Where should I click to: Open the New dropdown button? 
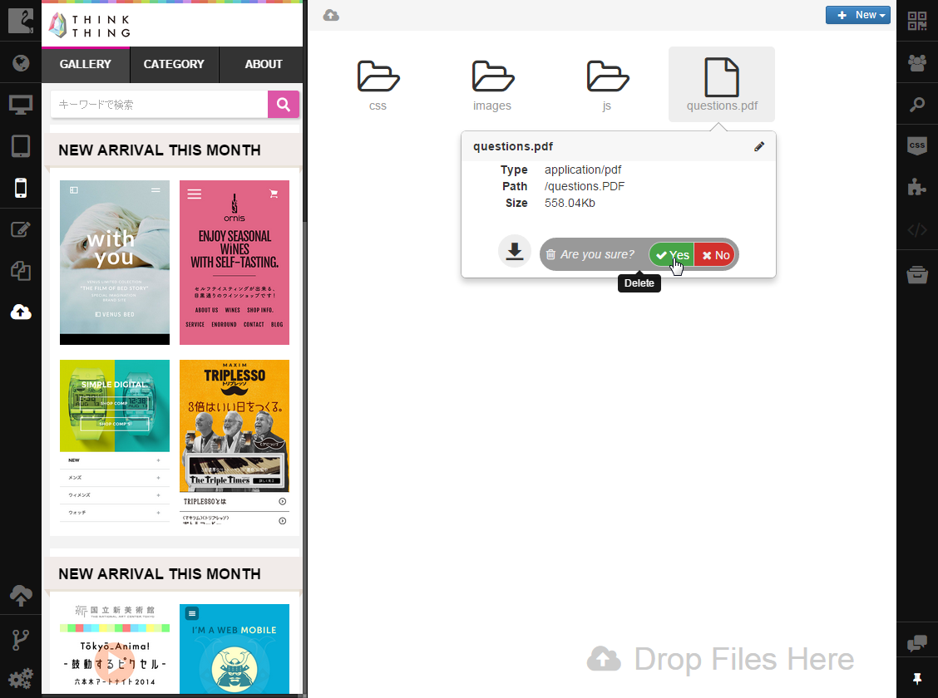pos(858,15)
